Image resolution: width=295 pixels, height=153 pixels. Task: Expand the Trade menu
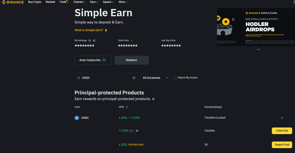[x=64, y=2]
